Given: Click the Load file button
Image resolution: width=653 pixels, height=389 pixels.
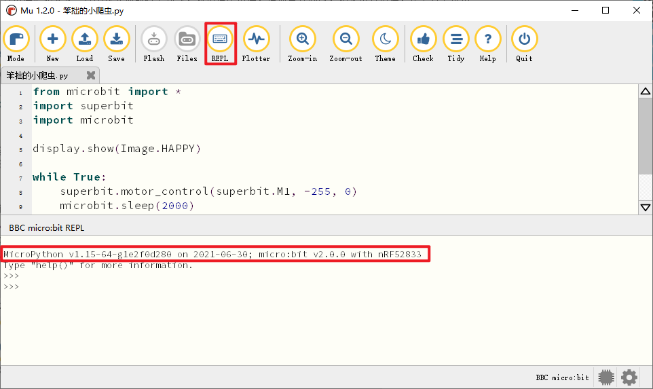Looking at the screenshot, I should 85,44.
